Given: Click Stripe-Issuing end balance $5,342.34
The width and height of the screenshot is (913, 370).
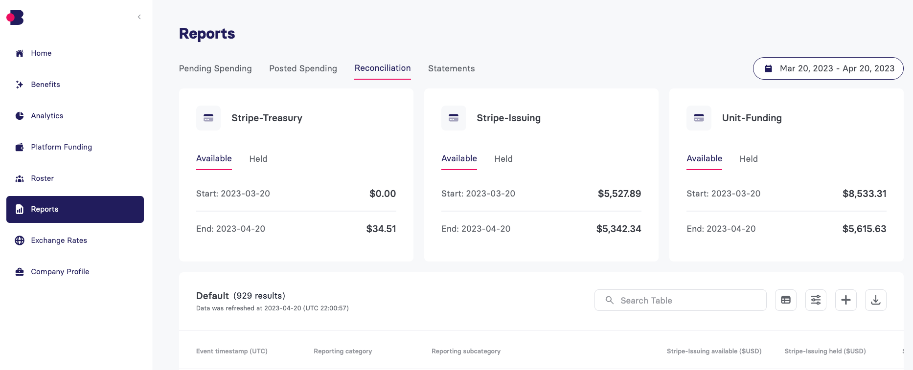Looking at the screenshot, I should [618, 229].
